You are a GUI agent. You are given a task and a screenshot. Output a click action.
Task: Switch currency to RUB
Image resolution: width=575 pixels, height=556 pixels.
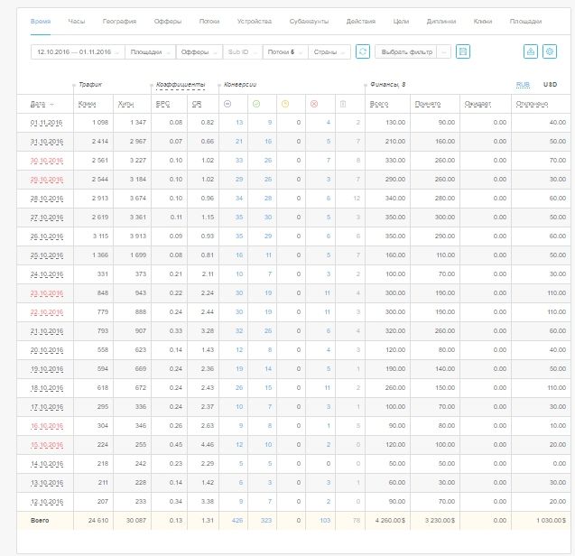[523, 85]
